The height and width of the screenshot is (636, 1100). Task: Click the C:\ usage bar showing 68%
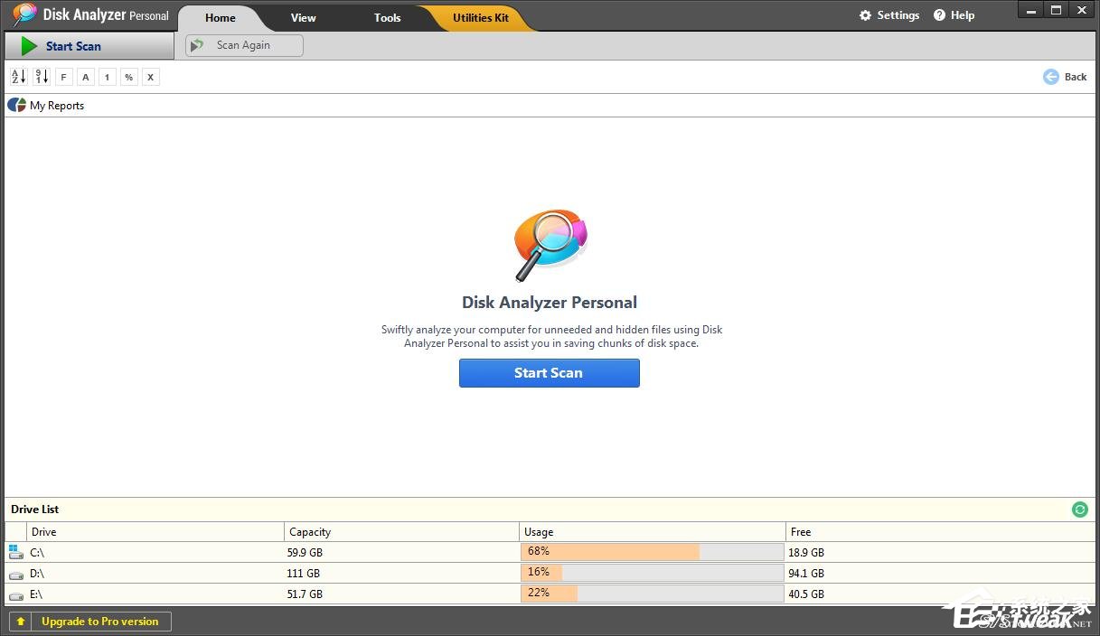pos(652,552)
